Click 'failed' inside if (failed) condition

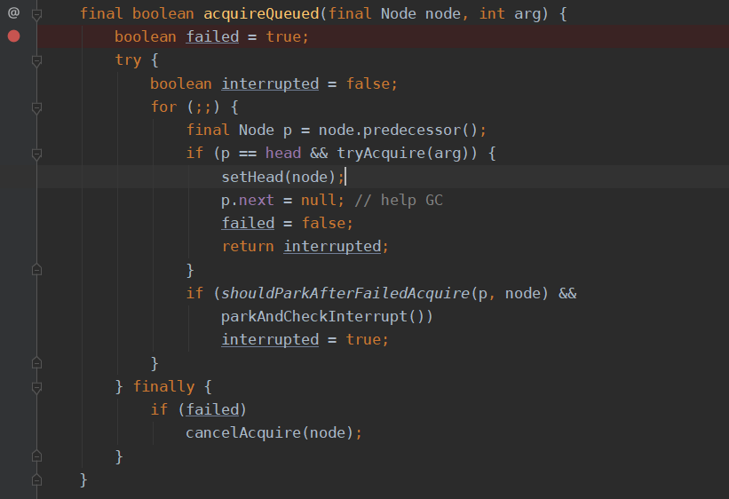tap(212, 409)
